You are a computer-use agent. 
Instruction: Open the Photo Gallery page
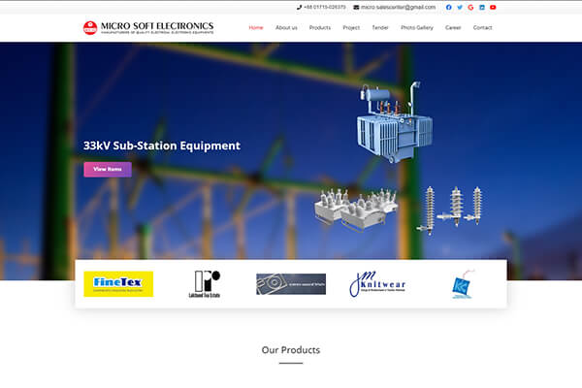[x=417, y=28]
